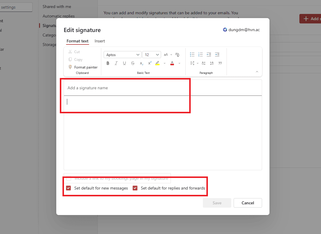Insert a bulleted list

[192, 54]
